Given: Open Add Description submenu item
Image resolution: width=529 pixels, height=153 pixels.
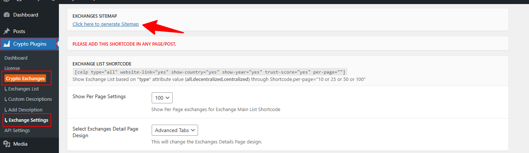Looking at the screenshot, I should [x=24, y=110].
